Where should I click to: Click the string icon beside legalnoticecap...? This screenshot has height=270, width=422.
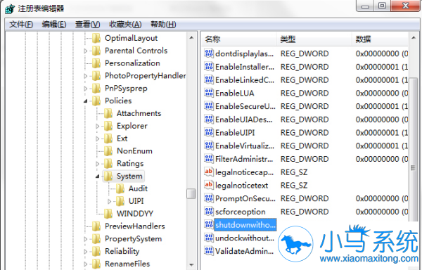tap(209, 172)
